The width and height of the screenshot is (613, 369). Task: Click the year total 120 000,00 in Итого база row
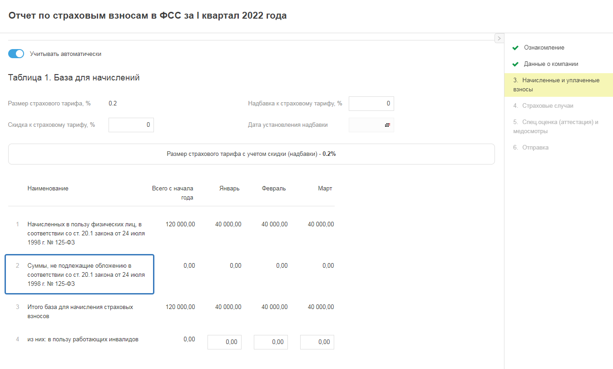(180, 307)
